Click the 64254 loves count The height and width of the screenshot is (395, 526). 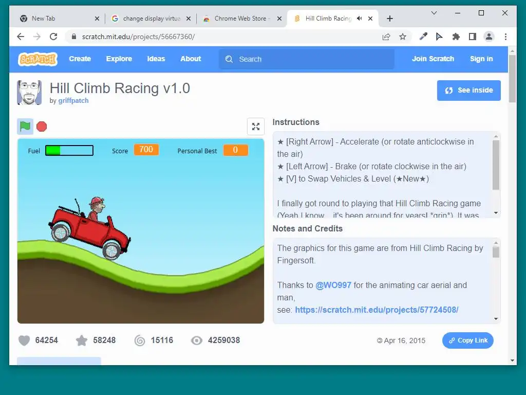(46, 340)
